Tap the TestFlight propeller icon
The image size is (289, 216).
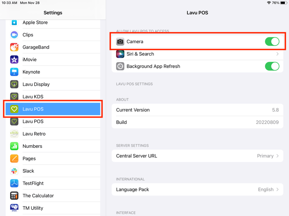14,183
